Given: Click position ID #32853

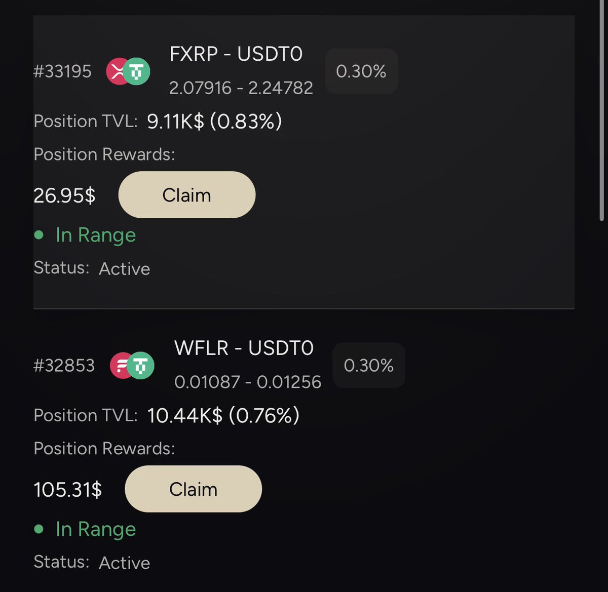Looking at the screenshot, I should coord(64,366).
